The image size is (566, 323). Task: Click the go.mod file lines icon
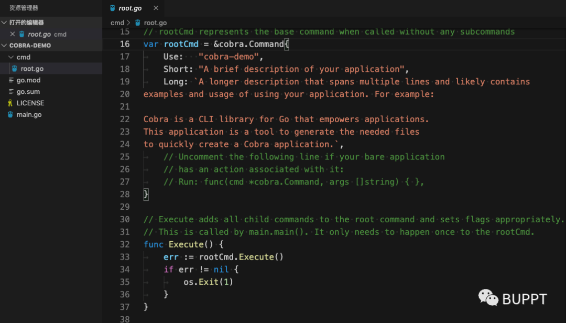pos(11,80)
